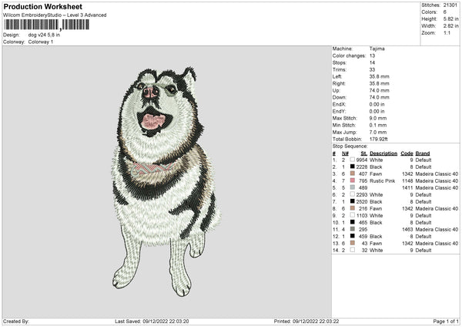The height and width of the screenshot is (327, 462).
Task: Click 'Page 1 of 1' in footer
Action: click(446, 321)
